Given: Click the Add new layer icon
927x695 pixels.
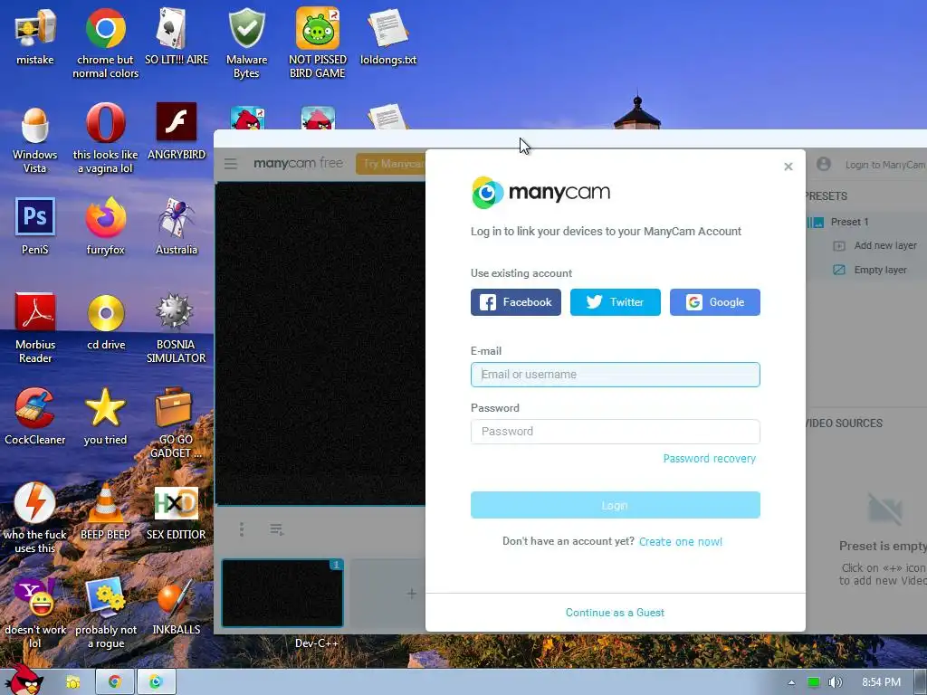Looking at the screenshot, I should (839, 246).
